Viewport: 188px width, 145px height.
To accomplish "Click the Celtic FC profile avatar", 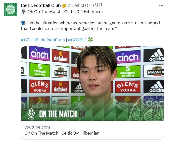I will point(11,9).
